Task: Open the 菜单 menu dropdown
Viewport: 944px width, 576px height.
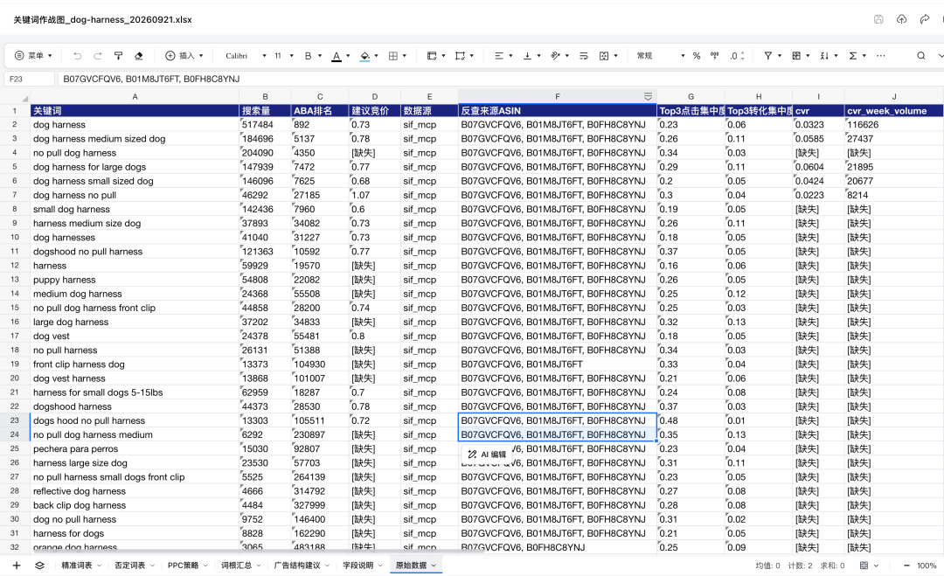Action: click(34, 56)
